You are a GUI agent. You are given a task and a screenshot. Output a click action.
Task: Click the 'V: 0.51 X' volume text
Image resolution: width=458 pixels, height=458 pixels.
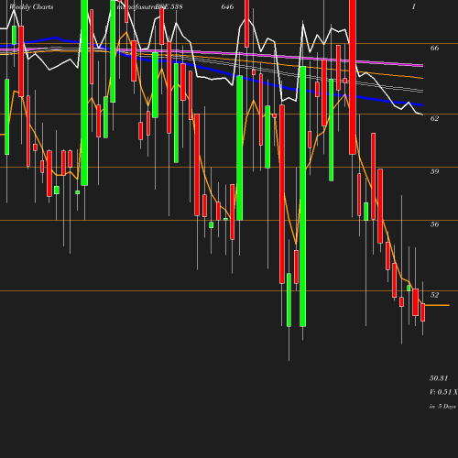click(443, 392)
